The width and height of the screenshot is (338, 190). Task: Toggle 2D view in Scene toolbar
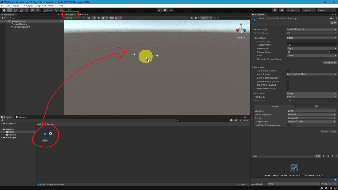[88, 18]
